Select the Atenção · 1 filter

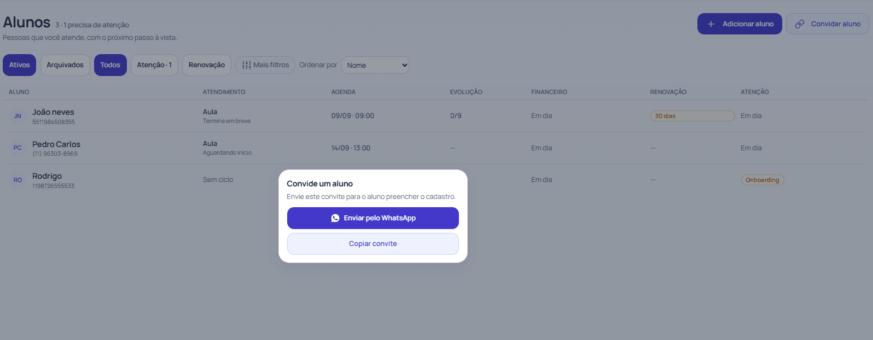click(x=154, y=65)
